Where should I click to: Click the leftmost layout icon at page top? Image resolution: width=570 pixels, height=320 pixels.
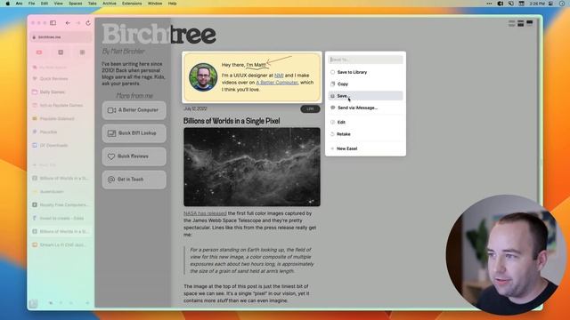[512, 24]
